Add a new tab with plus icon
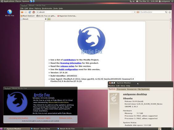Viewport: 174px width, 130px height. [49, 19]
